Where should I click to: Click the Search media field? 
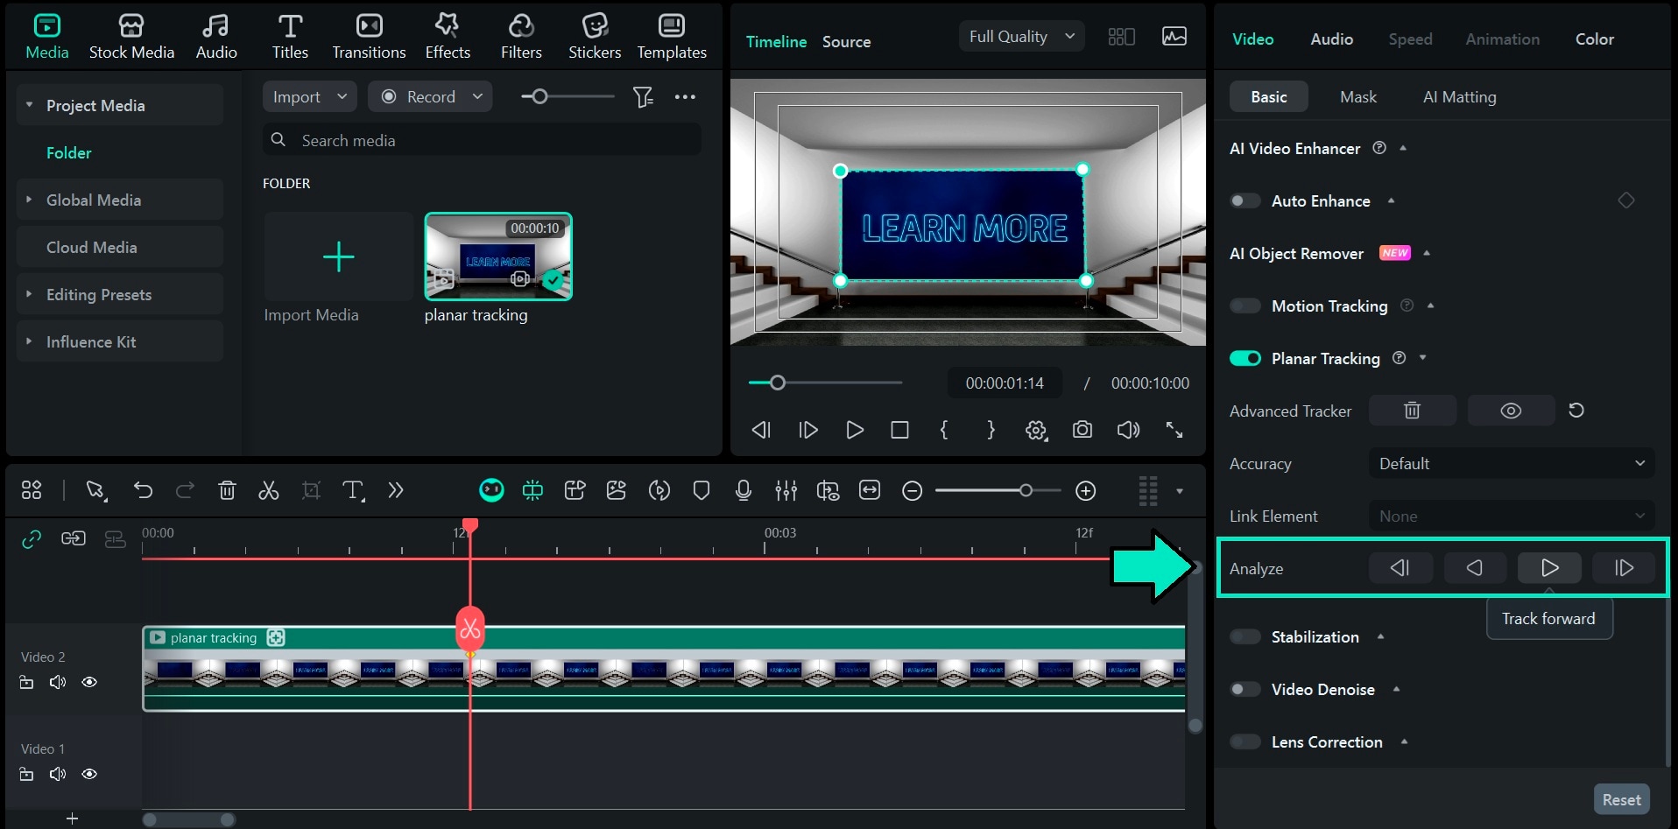482,140
